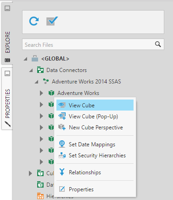The width and height of the screenshot is (173, 200).
Task: Toggle the checkbox select icon in toolbar
Action: 52,21
